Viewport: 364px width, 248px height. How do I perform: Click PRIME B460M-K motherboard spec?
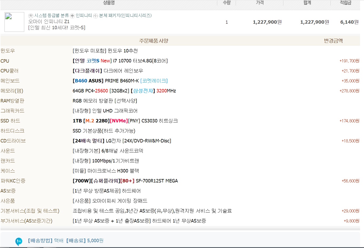point(120,81)
